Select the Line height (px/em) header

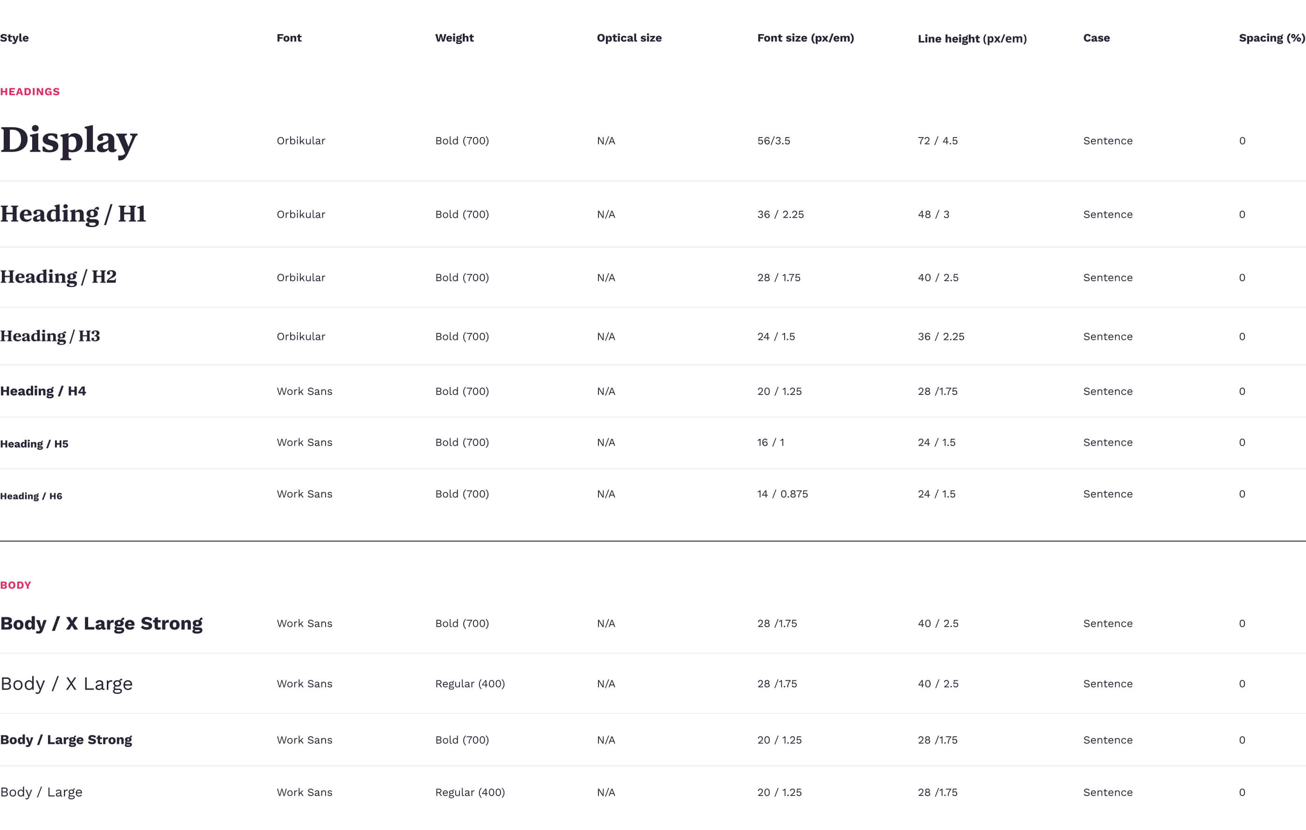pyautogui.click(x=972, y=39)
